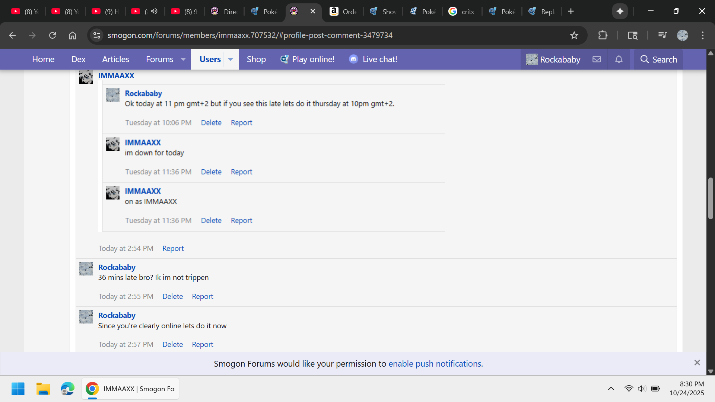
Task: Dismiss the push notifications banner
Action: 697,363
